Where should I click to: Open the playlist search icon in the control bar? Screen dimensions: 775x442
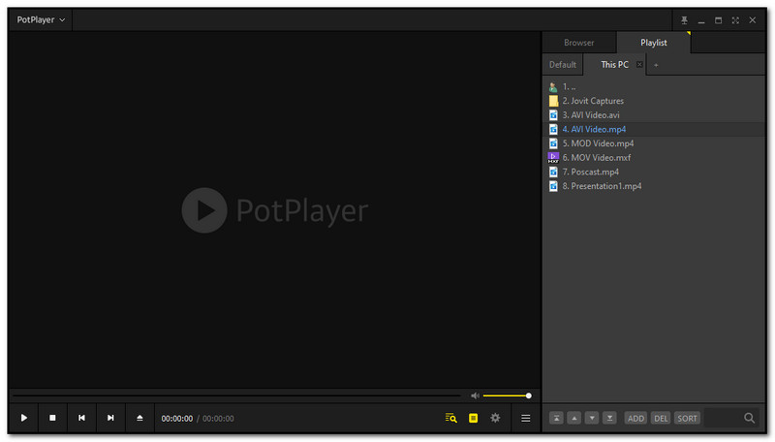450,419
